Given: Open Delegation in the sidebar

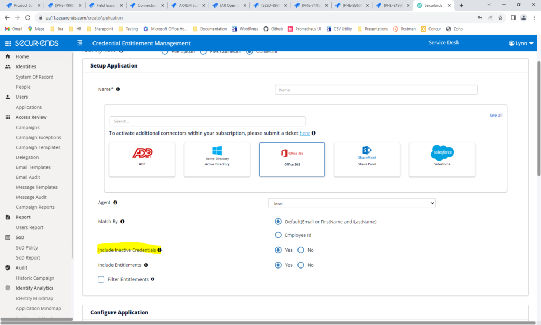Looking at the screenshot, I should (27, 158).
